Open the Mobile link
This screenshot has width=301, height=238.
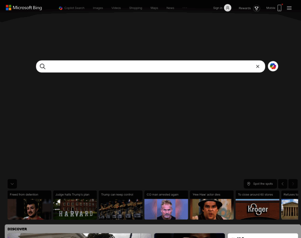271,8
